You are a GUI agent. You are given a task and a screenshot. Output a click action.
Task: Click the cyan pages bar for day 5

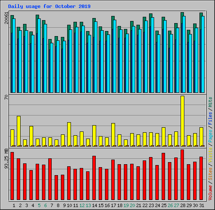[x=39, y=55]
